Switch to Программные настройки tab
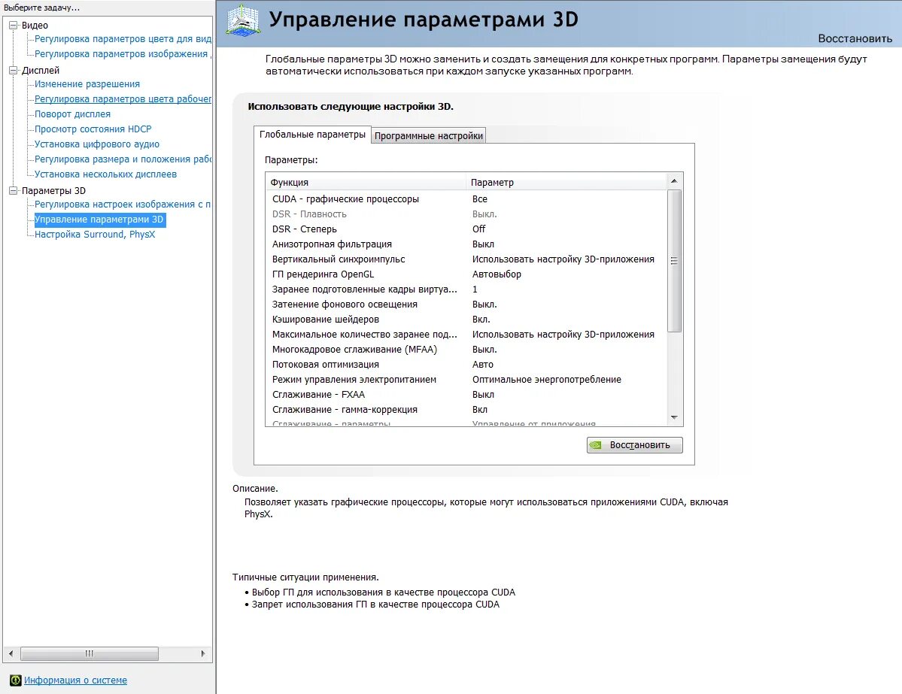Screen dimensions: 902x694 coord(429,135)
